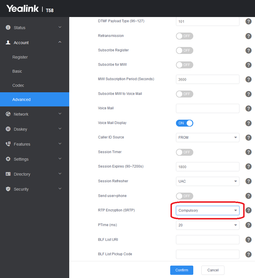The width and height of the screenshot is (255, 278).
Task: Click help icon beside Retransmission
Action: [x=248, y=36]
